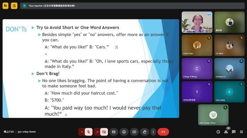This screenshot has width=247, height=138.
Task: Select Calvin Kao's participant tile
Action: (x=197, y=45)
